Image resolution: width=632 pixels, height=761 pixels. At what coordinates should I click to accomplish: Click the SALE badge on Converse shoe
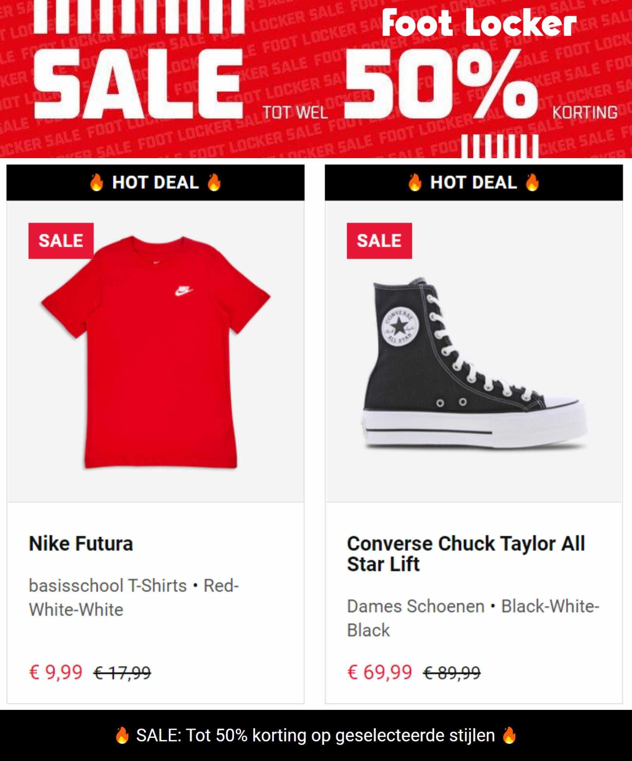[x=379, y=241]
